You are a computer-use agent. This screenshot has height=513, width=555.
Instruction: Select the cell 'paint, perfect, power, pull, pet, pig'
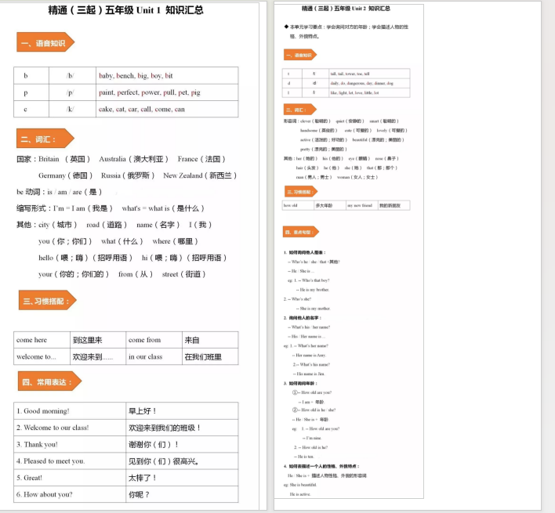(x=167, y=92)
